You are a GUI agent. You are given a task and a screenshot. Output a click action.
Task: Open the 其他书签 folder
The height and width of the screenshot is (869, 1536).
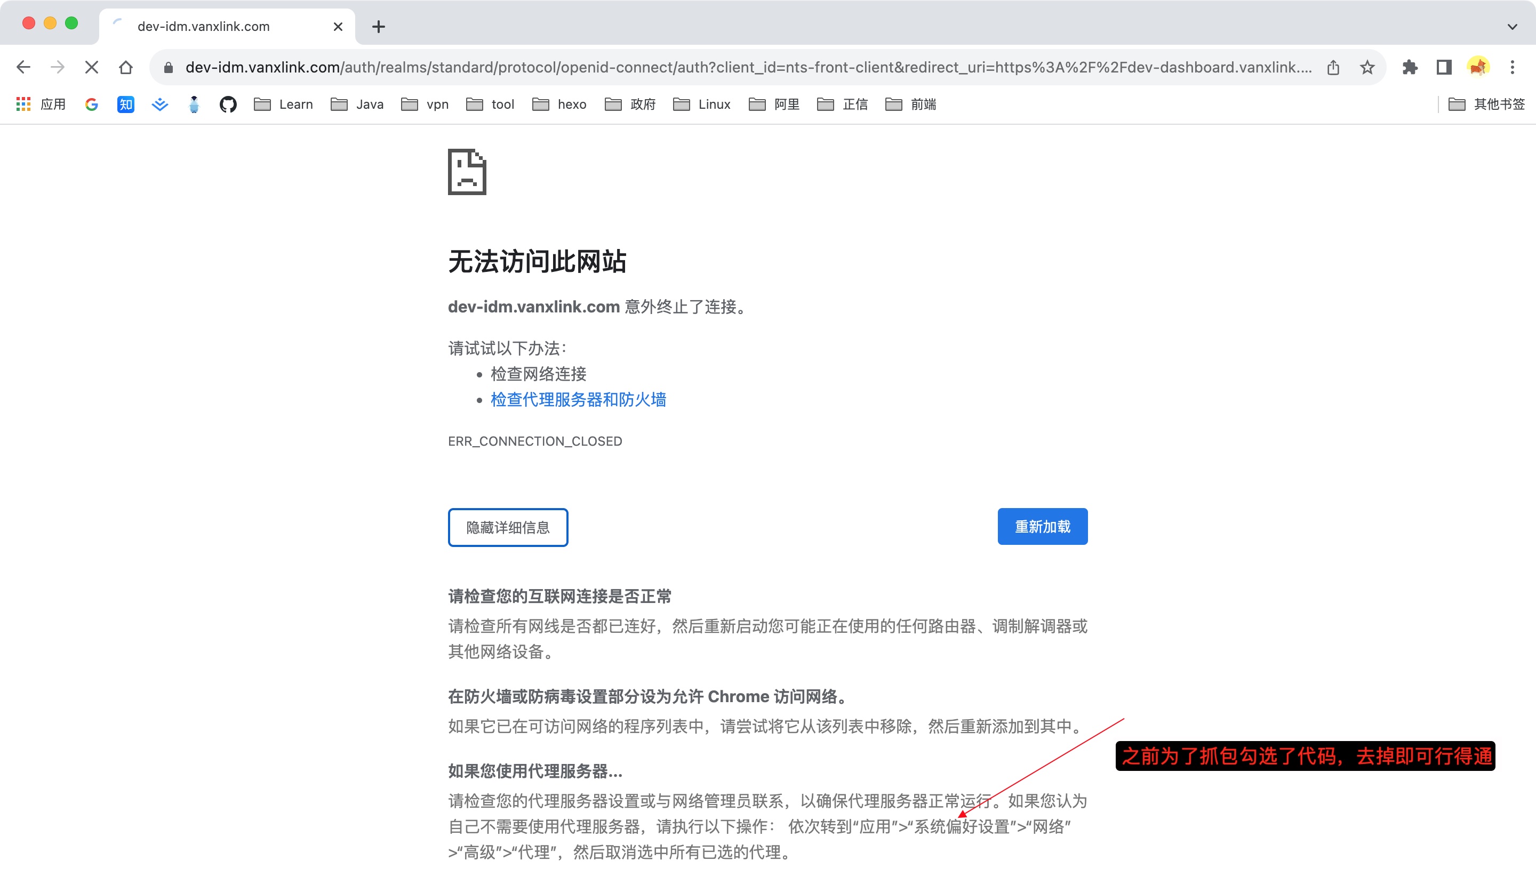(x=1486, y=104)
